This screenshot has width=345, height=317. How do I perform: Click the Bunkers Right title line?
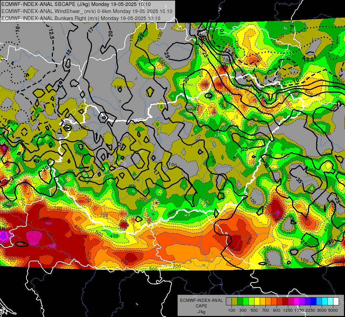click(x=81, y=18)
